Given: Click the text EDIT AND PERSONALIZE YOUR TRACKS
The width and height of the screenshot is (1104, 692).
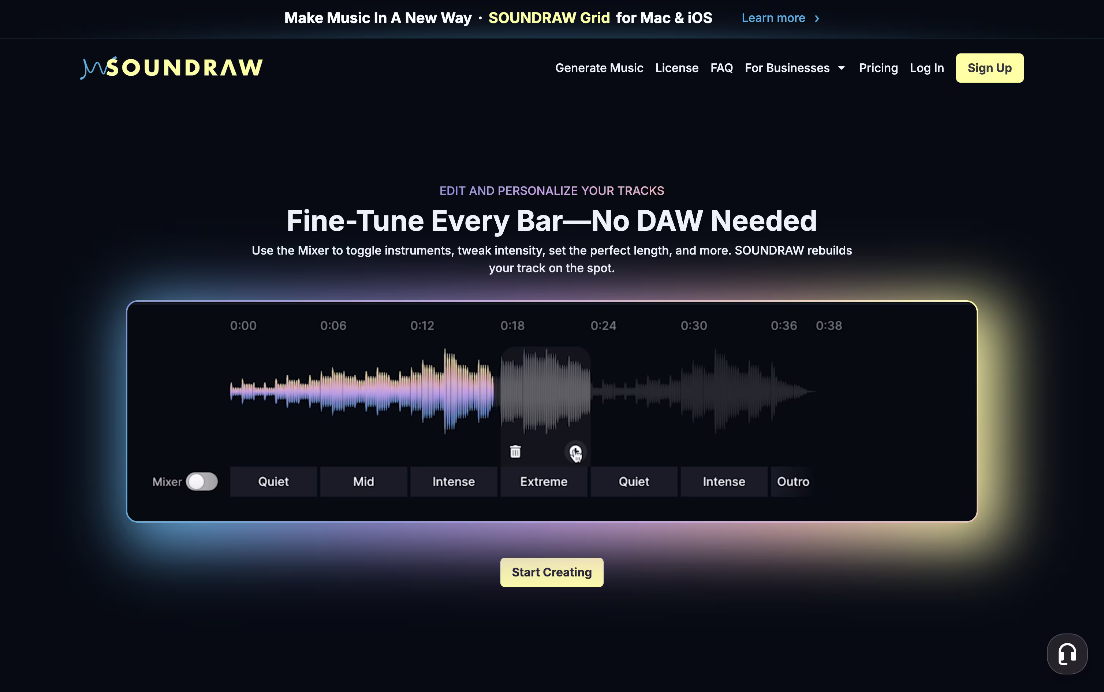Looking at the screenshot, I should pos(551,191).
